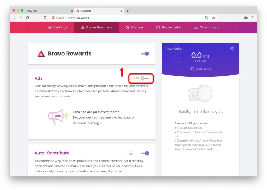Close the New Tab tab
This screenshot has height=190, width=267.
pos(72,11)
